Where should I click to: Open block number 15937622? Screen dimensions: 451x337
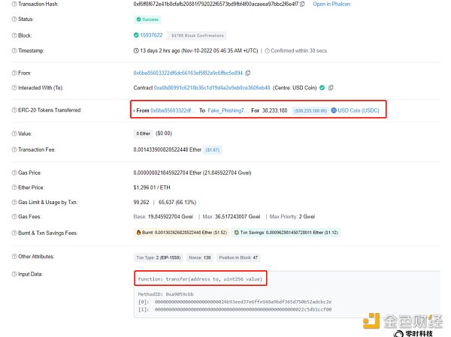[x=150, y=35]
